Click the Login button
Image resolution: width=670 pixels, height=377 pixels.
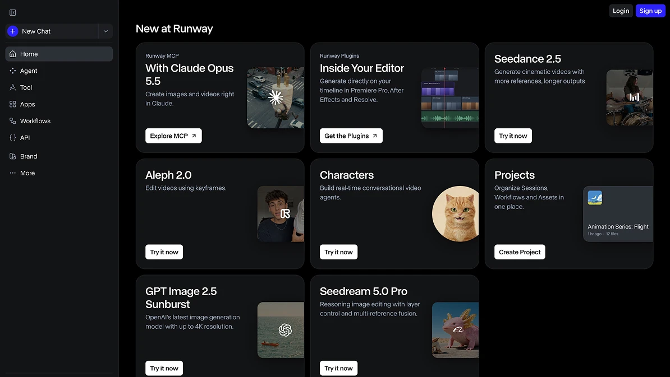coord(621,11)
